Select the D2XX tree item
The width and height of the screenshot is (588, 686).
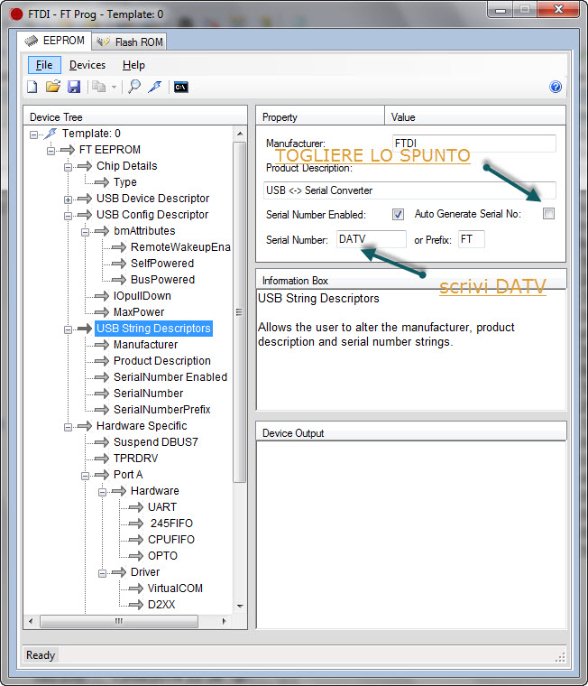pos(161,604)
